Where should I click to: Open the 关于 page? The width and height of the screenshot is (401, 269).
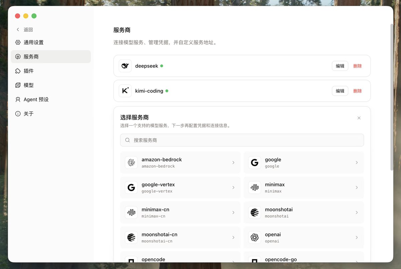tap(51, 114)
